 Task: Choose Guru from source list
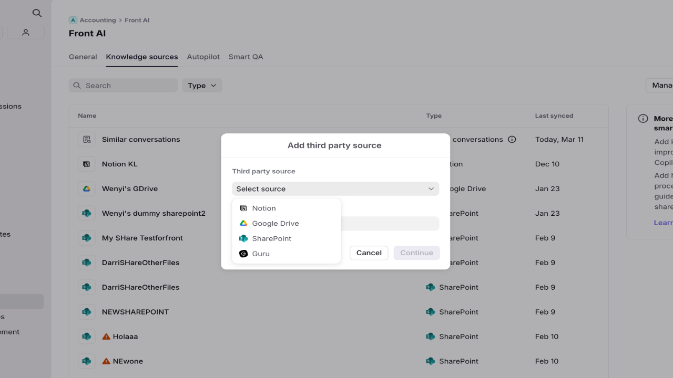coord(287,254)
